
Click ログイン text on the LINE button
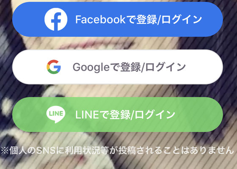[155, 114]
